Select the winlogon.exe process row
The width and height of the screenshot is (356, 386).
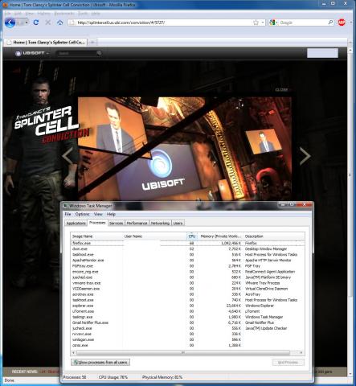click(x=187, y=339)
